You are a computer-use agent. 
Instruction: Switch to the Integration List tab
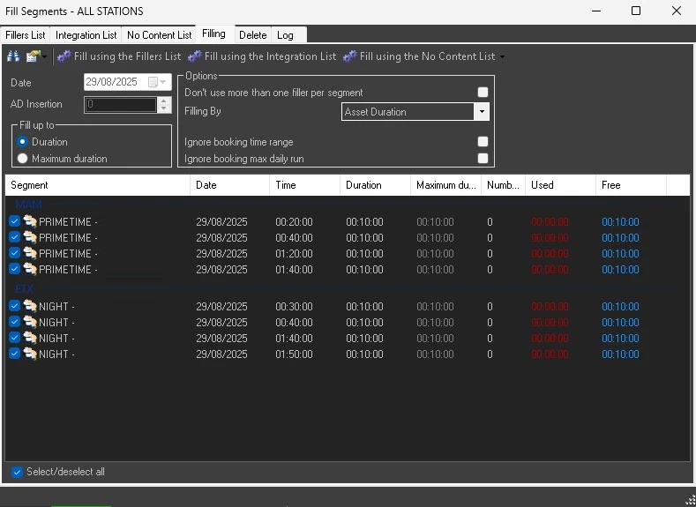click(86, 35)
